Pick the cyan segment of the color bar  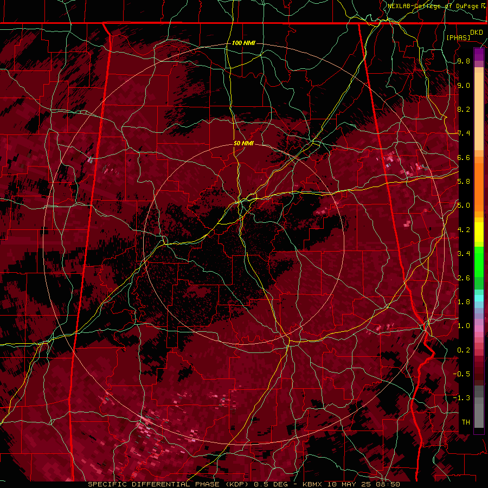(479, 298)
